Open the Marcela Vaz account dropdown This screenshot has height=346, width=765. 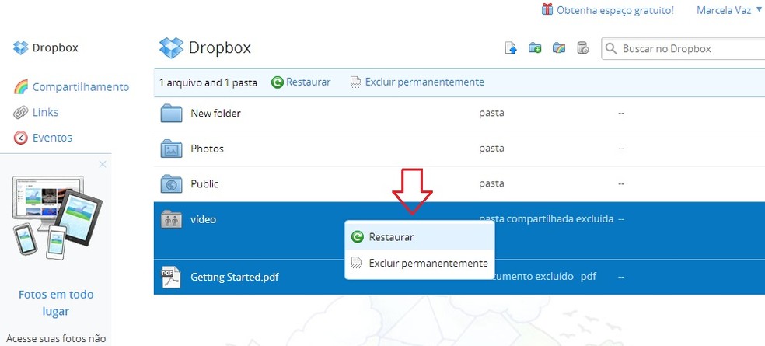[728, 10]
